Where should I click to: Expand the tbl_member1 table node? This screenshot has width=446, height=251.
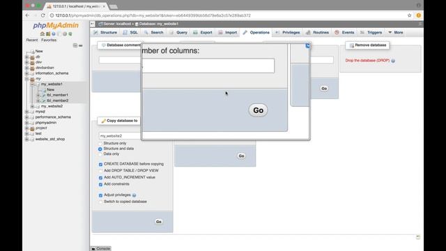tap(38, 95)
